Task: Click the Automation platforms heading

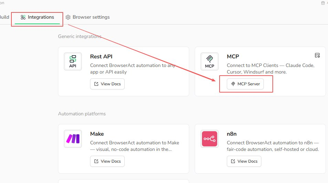Action: coord(82,114)
